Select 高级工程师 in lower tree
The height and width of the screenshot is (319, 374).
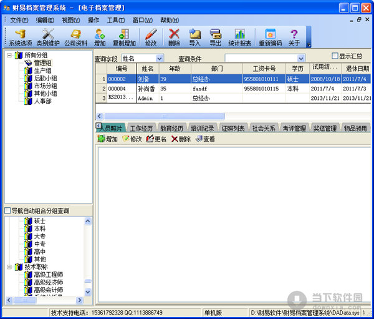[x=49, y=275]
